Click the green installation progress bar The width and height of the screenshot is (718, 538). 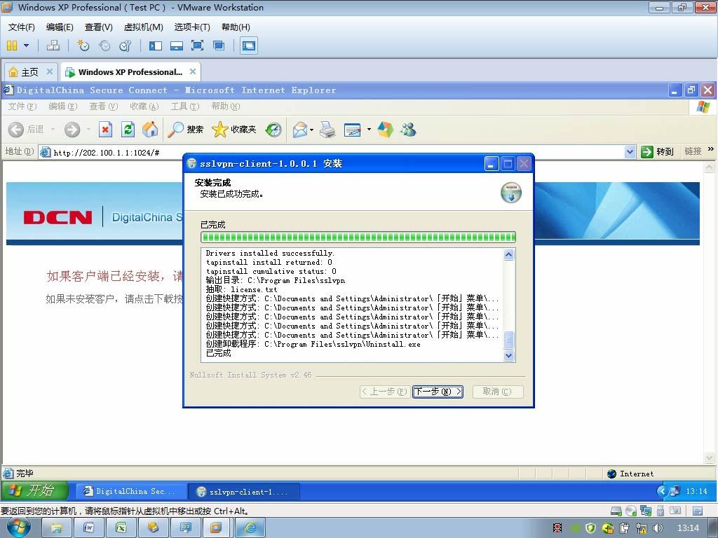[358, 237]
